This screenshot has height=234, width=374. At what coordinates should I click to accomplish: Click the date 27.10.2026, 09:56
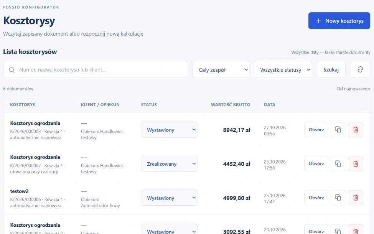(275, 131)
